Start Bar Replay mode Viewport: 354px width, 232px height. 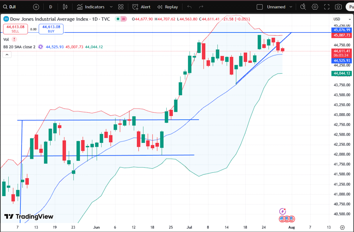pos(168,7)
